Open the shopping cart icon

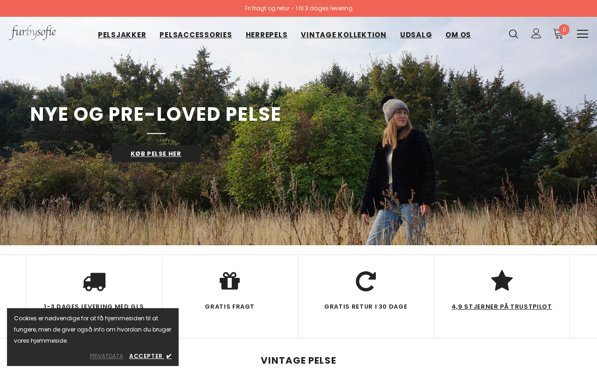[x=558, y=34]
